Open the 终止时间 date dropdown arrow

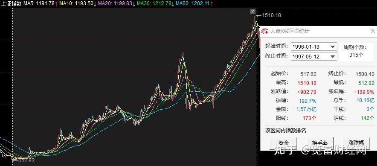tap(333, 56)
